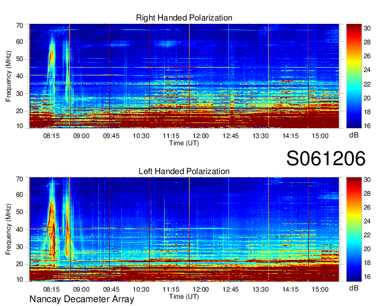The width and height of the screenshot is (377, 306).
Task: Click Time (UT) label under Left Handed plot
Action: pos(184,297)
